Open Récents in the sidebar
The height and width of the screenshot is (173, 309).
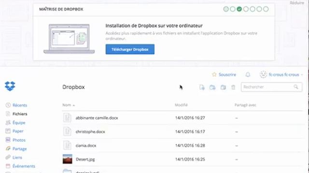click(20, 105)
